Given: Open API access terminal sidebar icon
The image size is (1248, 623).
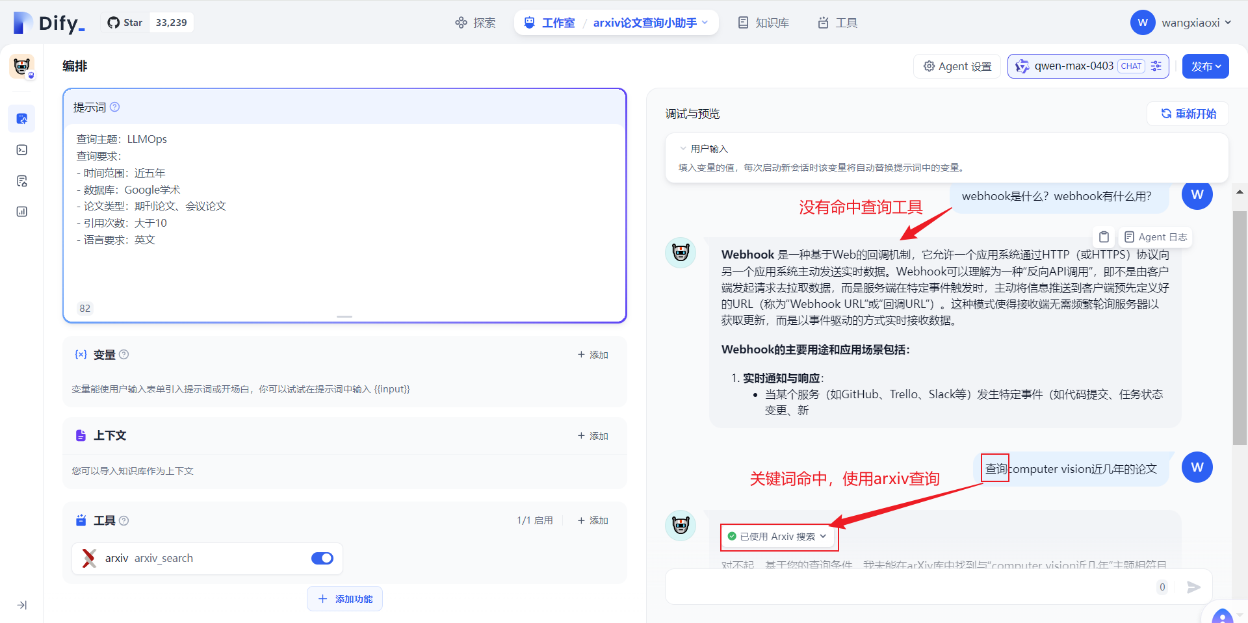Looking at the screenshot, I should point(21,150).
